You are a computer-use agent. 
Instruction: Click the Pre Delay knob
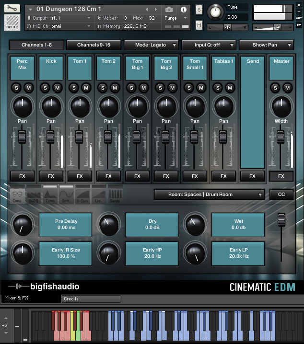(x=23, y=225)
